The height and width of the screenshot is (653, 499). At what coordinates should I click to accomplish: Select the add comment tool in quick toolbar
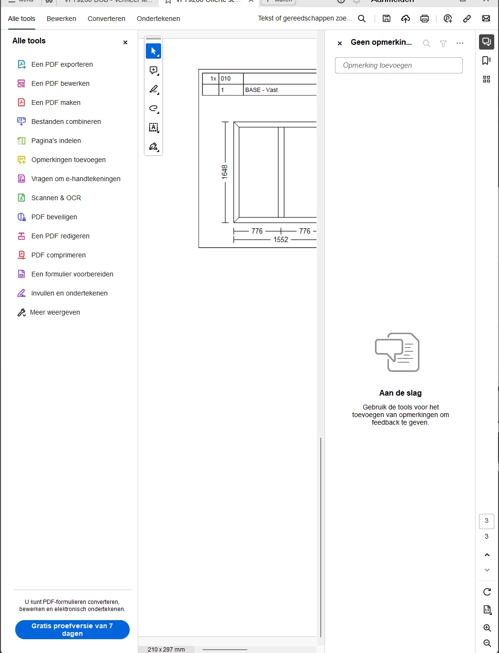(153, 71)
